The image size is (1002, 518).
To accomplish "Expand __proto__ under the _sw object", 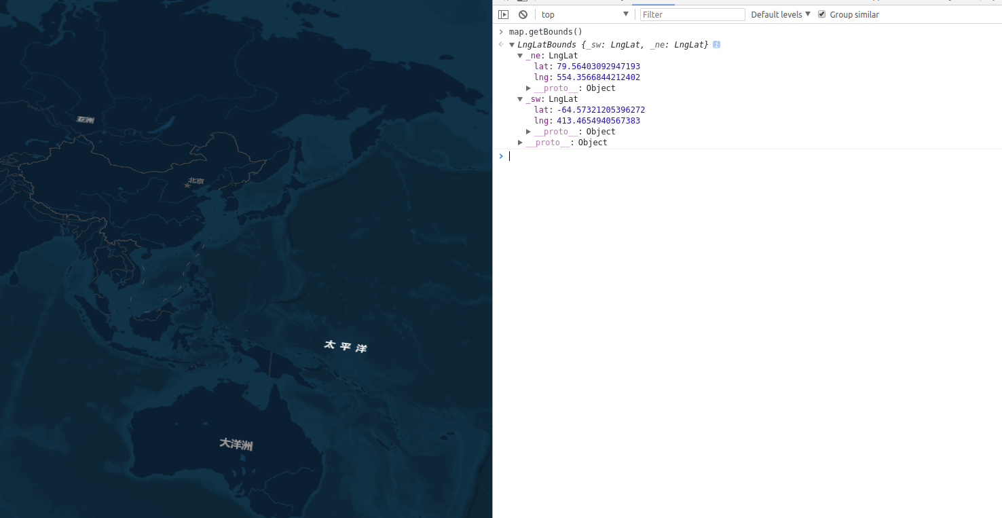I will click(529, 131).
